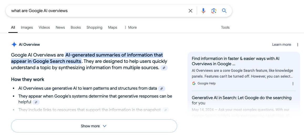Click the AI Overview sparkle icon
Image resolution: width=304 pixels, height=137 pixels.
coord(14,44)
